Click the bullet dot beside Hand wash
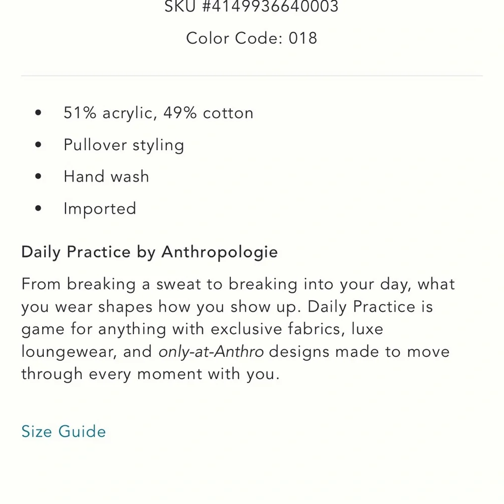 click(39, 177)
